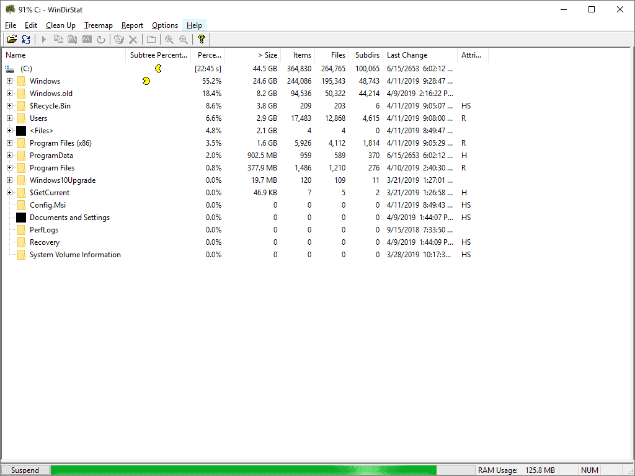The width and height of the screenshot is (635, 476).
Task: Click the Suspend button in status bar
Action: (x=25, y=470)
